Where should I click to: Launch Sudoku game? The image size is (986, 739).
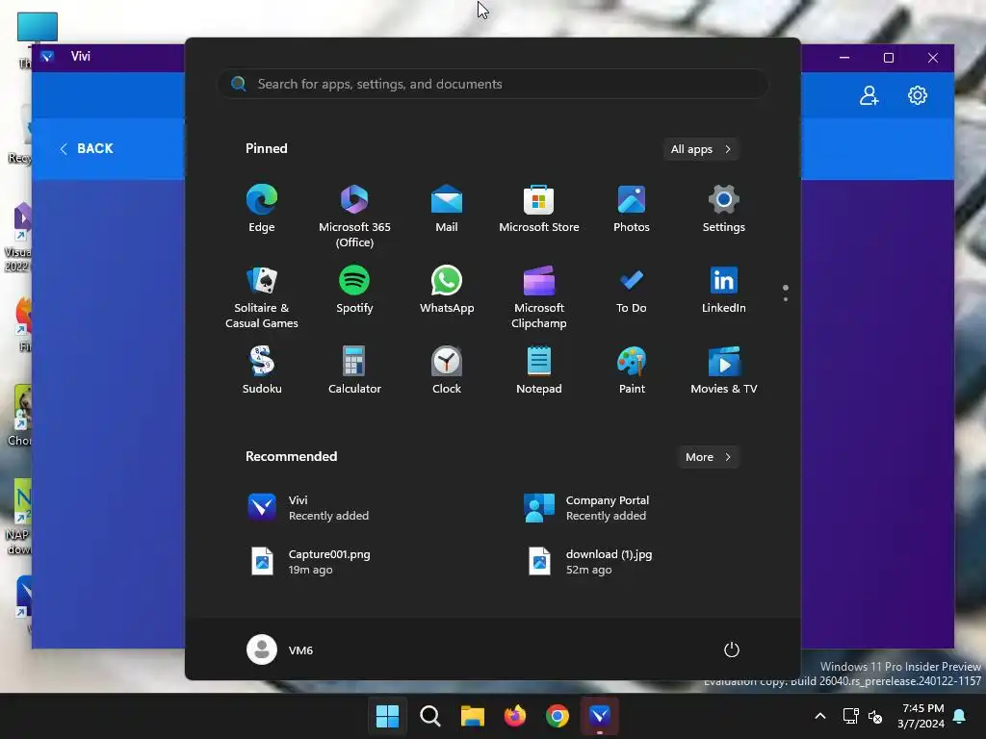coord(262,369)
